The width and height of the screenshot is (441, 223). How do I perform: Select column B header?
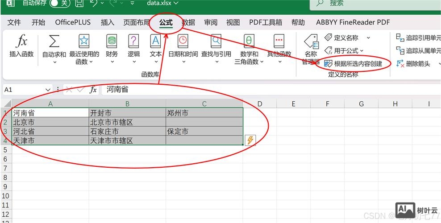pos(127,103)
